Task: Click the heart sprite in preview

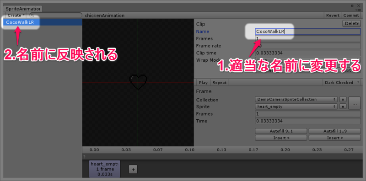Action: coord(138,82)
